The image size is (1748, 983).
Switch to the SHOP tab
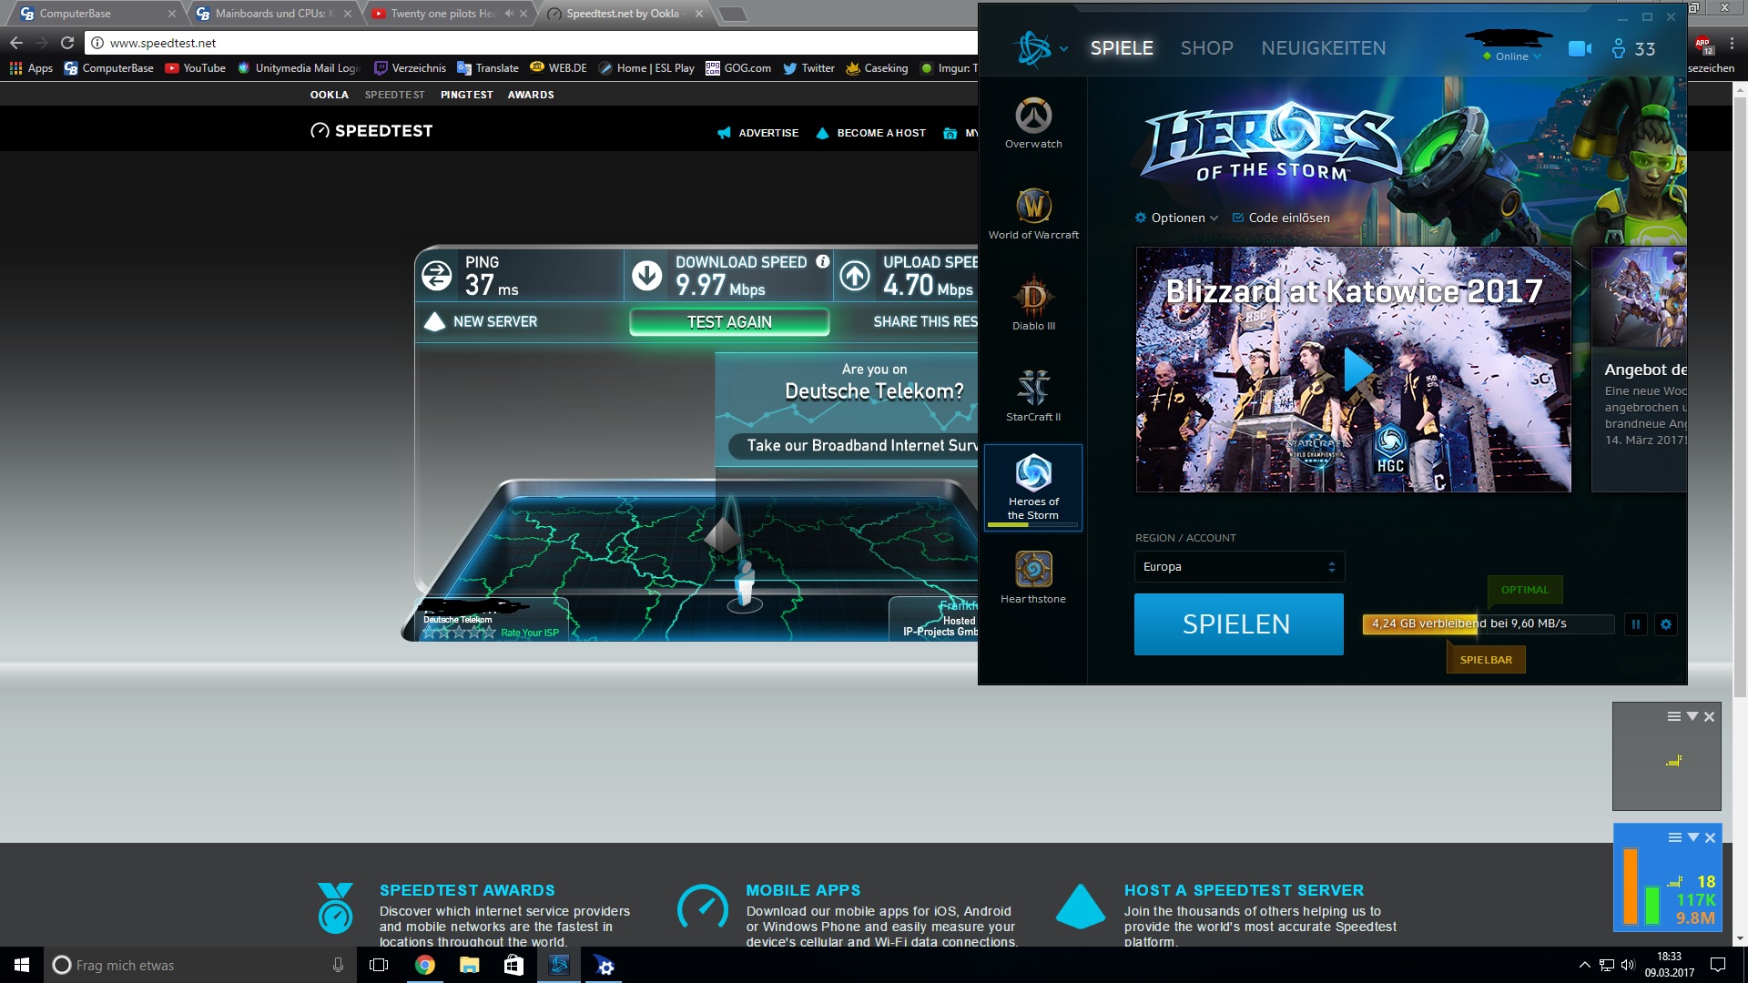[x=1206, y=48]
